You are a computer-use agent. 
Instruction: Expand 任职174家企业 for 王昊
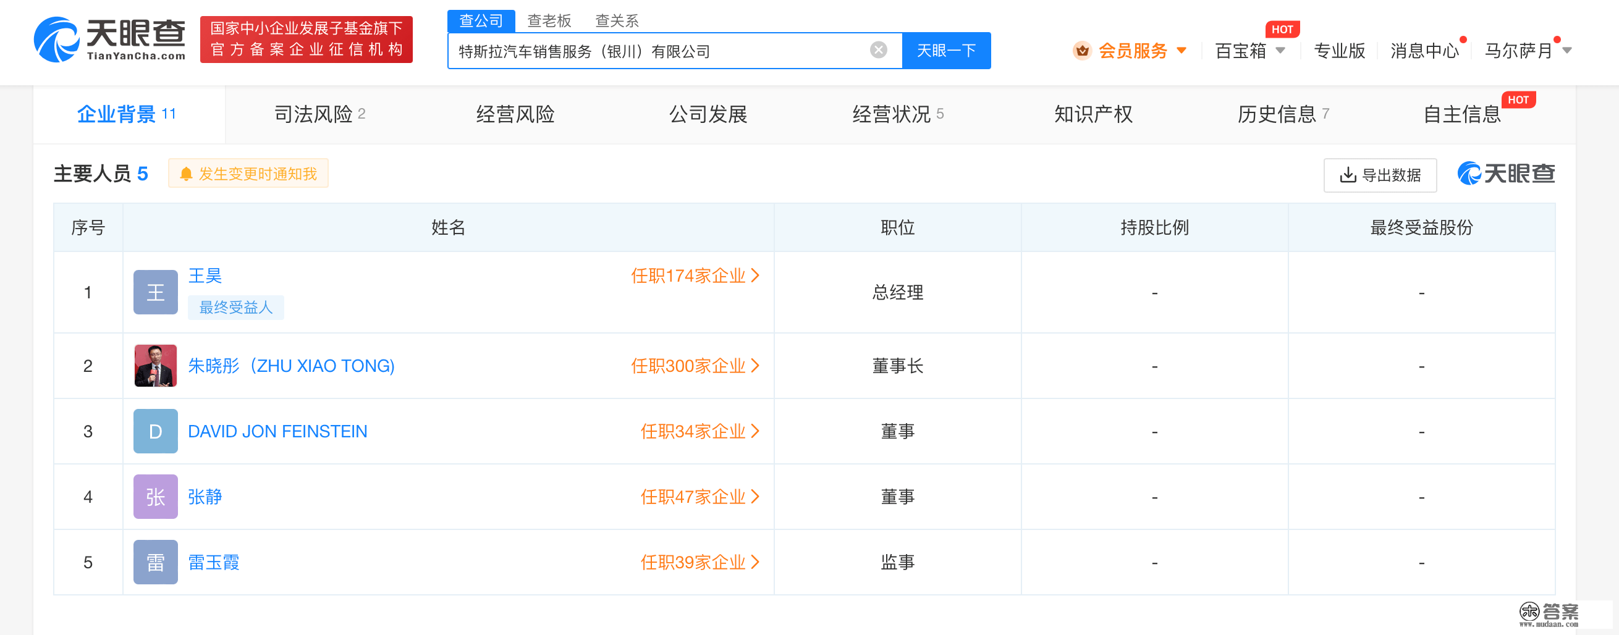(x=695, y=275)
